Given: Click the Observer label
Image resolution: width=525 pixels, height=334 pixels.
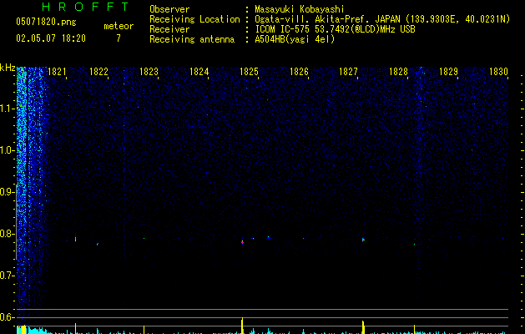Looking at the screenshot, I should 169,9.
